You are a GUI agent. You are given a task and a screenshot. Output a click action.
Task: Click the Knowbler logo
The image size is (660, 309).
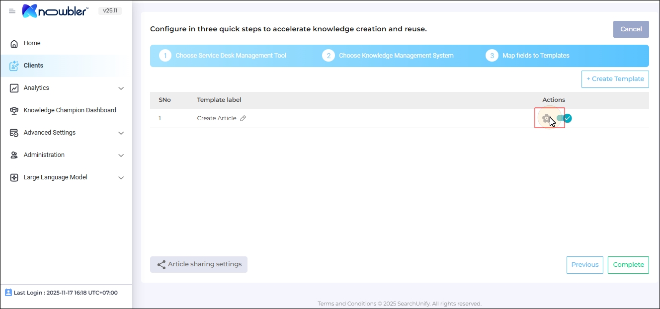click(55, 11)
